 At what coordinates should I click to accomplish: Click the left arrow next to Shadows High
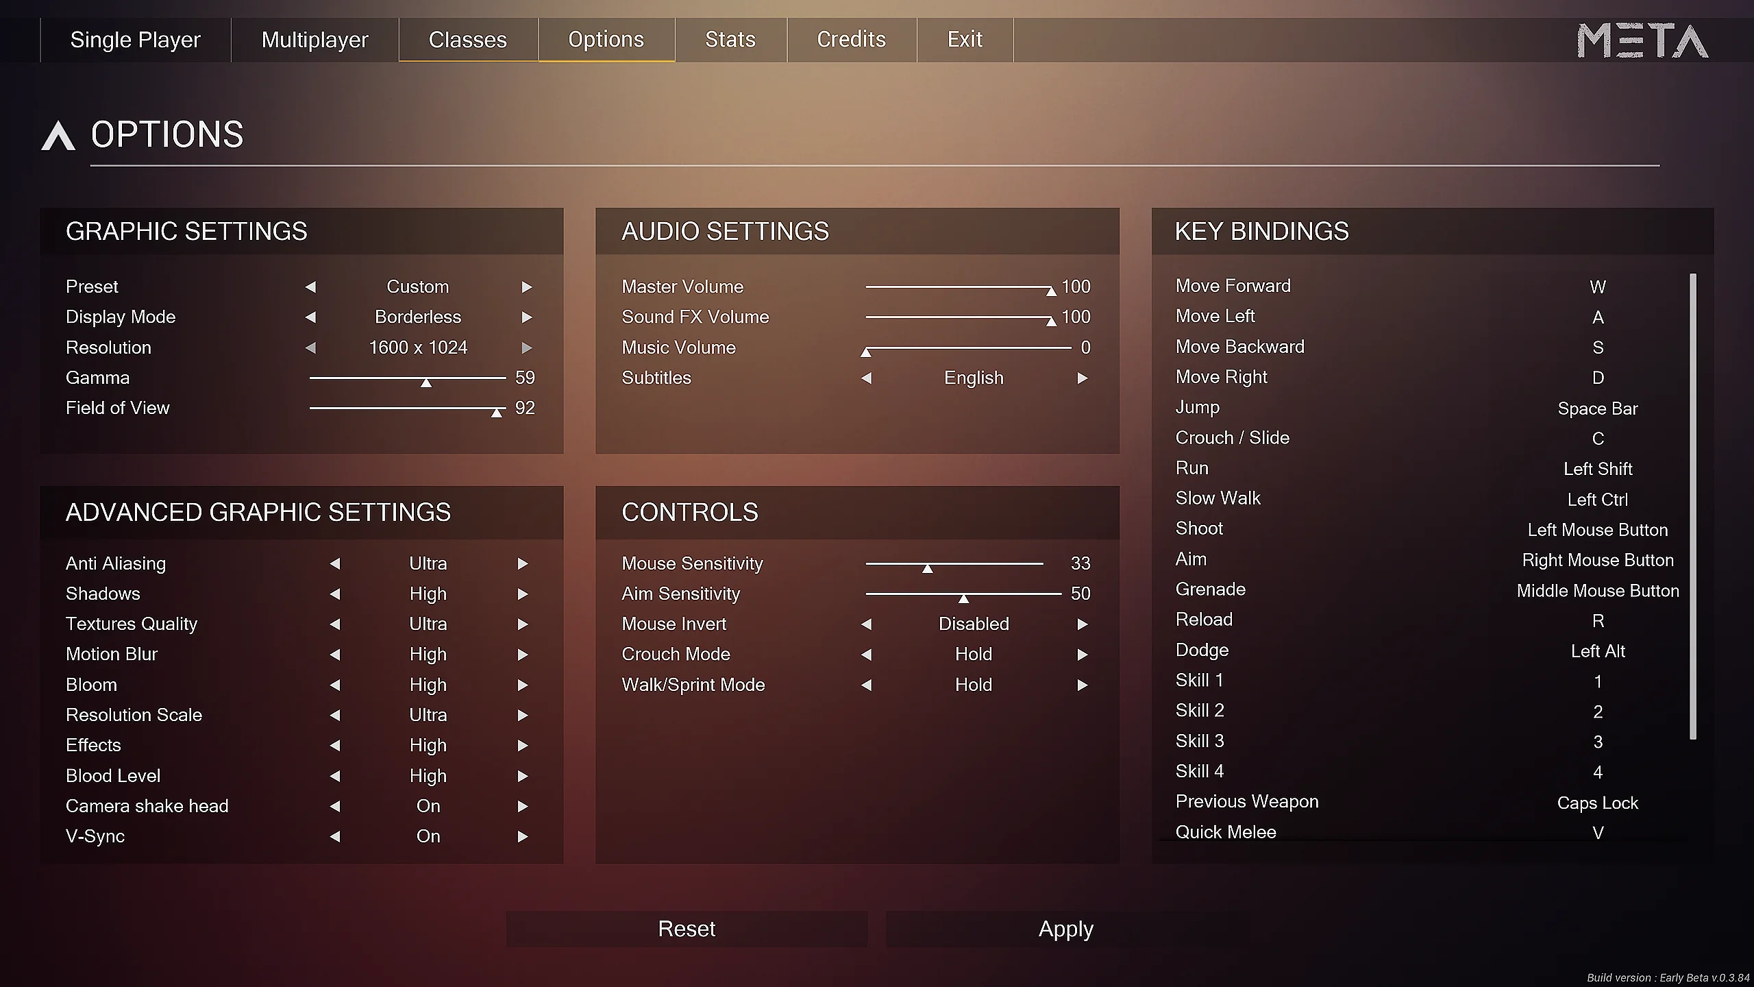(335, 594)
